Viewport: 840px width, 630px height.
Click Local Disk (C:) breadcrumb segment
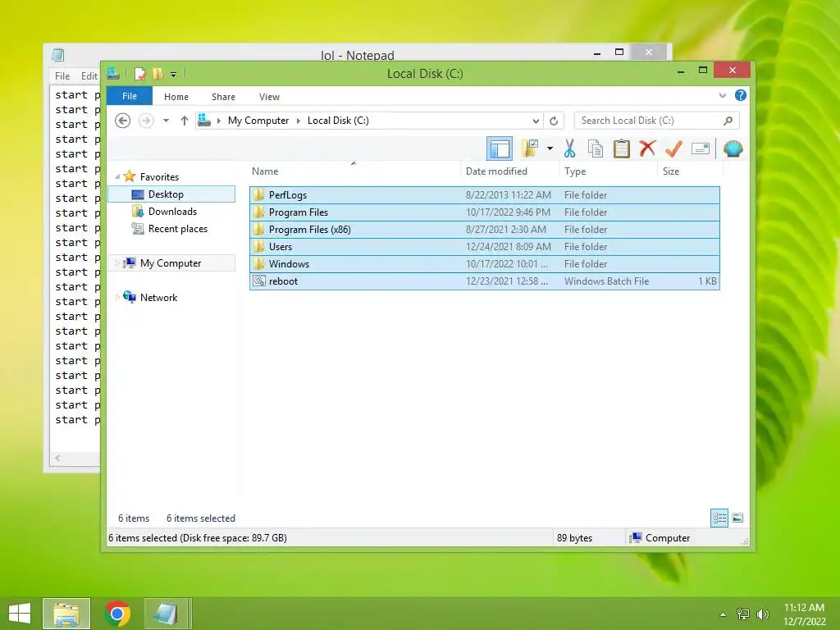(x=338, y=121)
